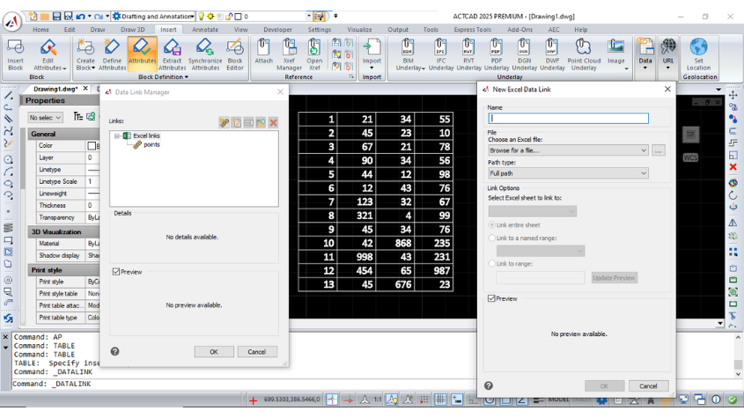Click OK in Data Link Manager
This screenshot has height=418, width=744.
(x=214, y=352)
